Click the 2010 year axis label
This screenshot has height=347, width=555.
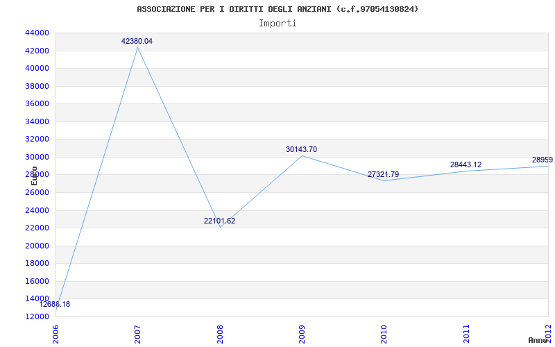(384, 332)
